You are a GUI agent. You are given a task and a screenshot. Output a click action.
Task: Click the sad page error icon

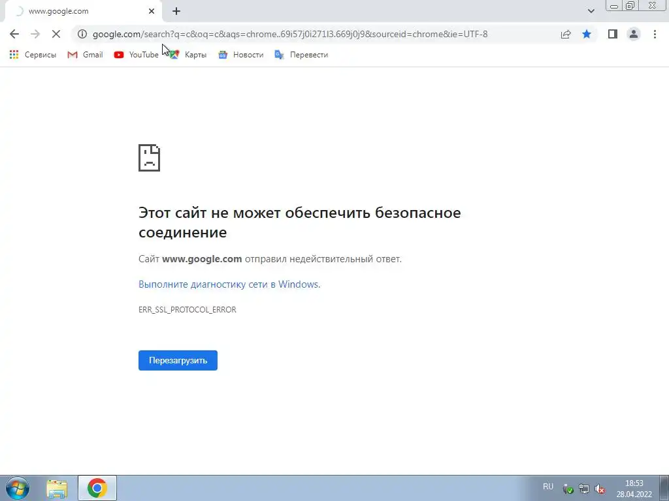[150, 158]
